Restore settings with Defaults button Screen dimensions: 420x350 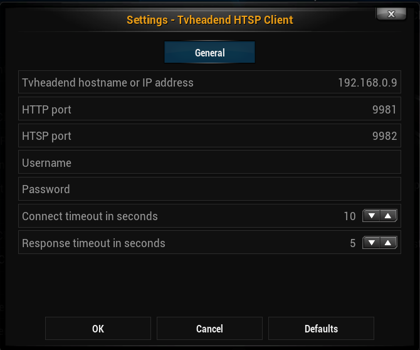[x=321, y=329]
